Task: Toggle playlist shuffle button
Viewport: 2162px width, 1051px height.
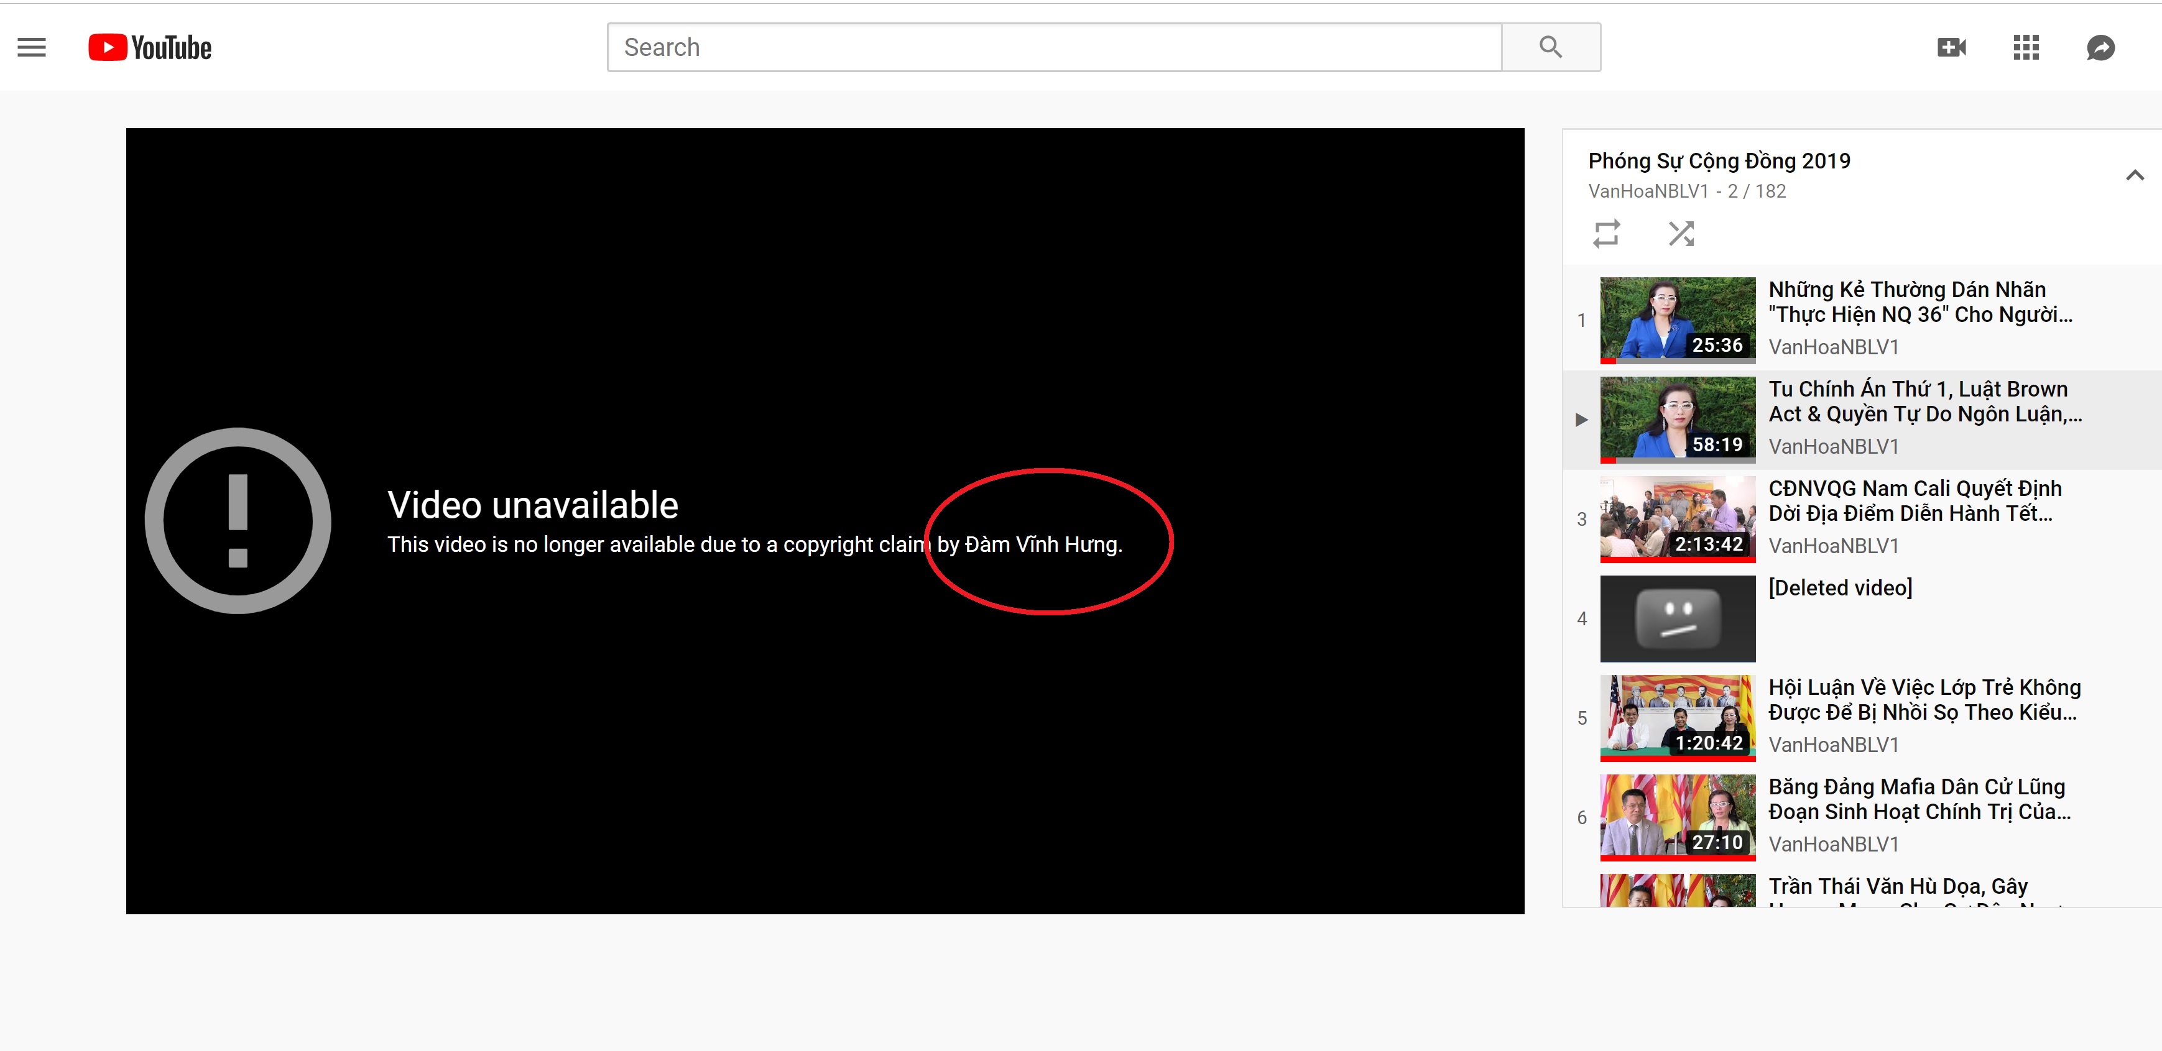Action: click(x=1680, y=233)
